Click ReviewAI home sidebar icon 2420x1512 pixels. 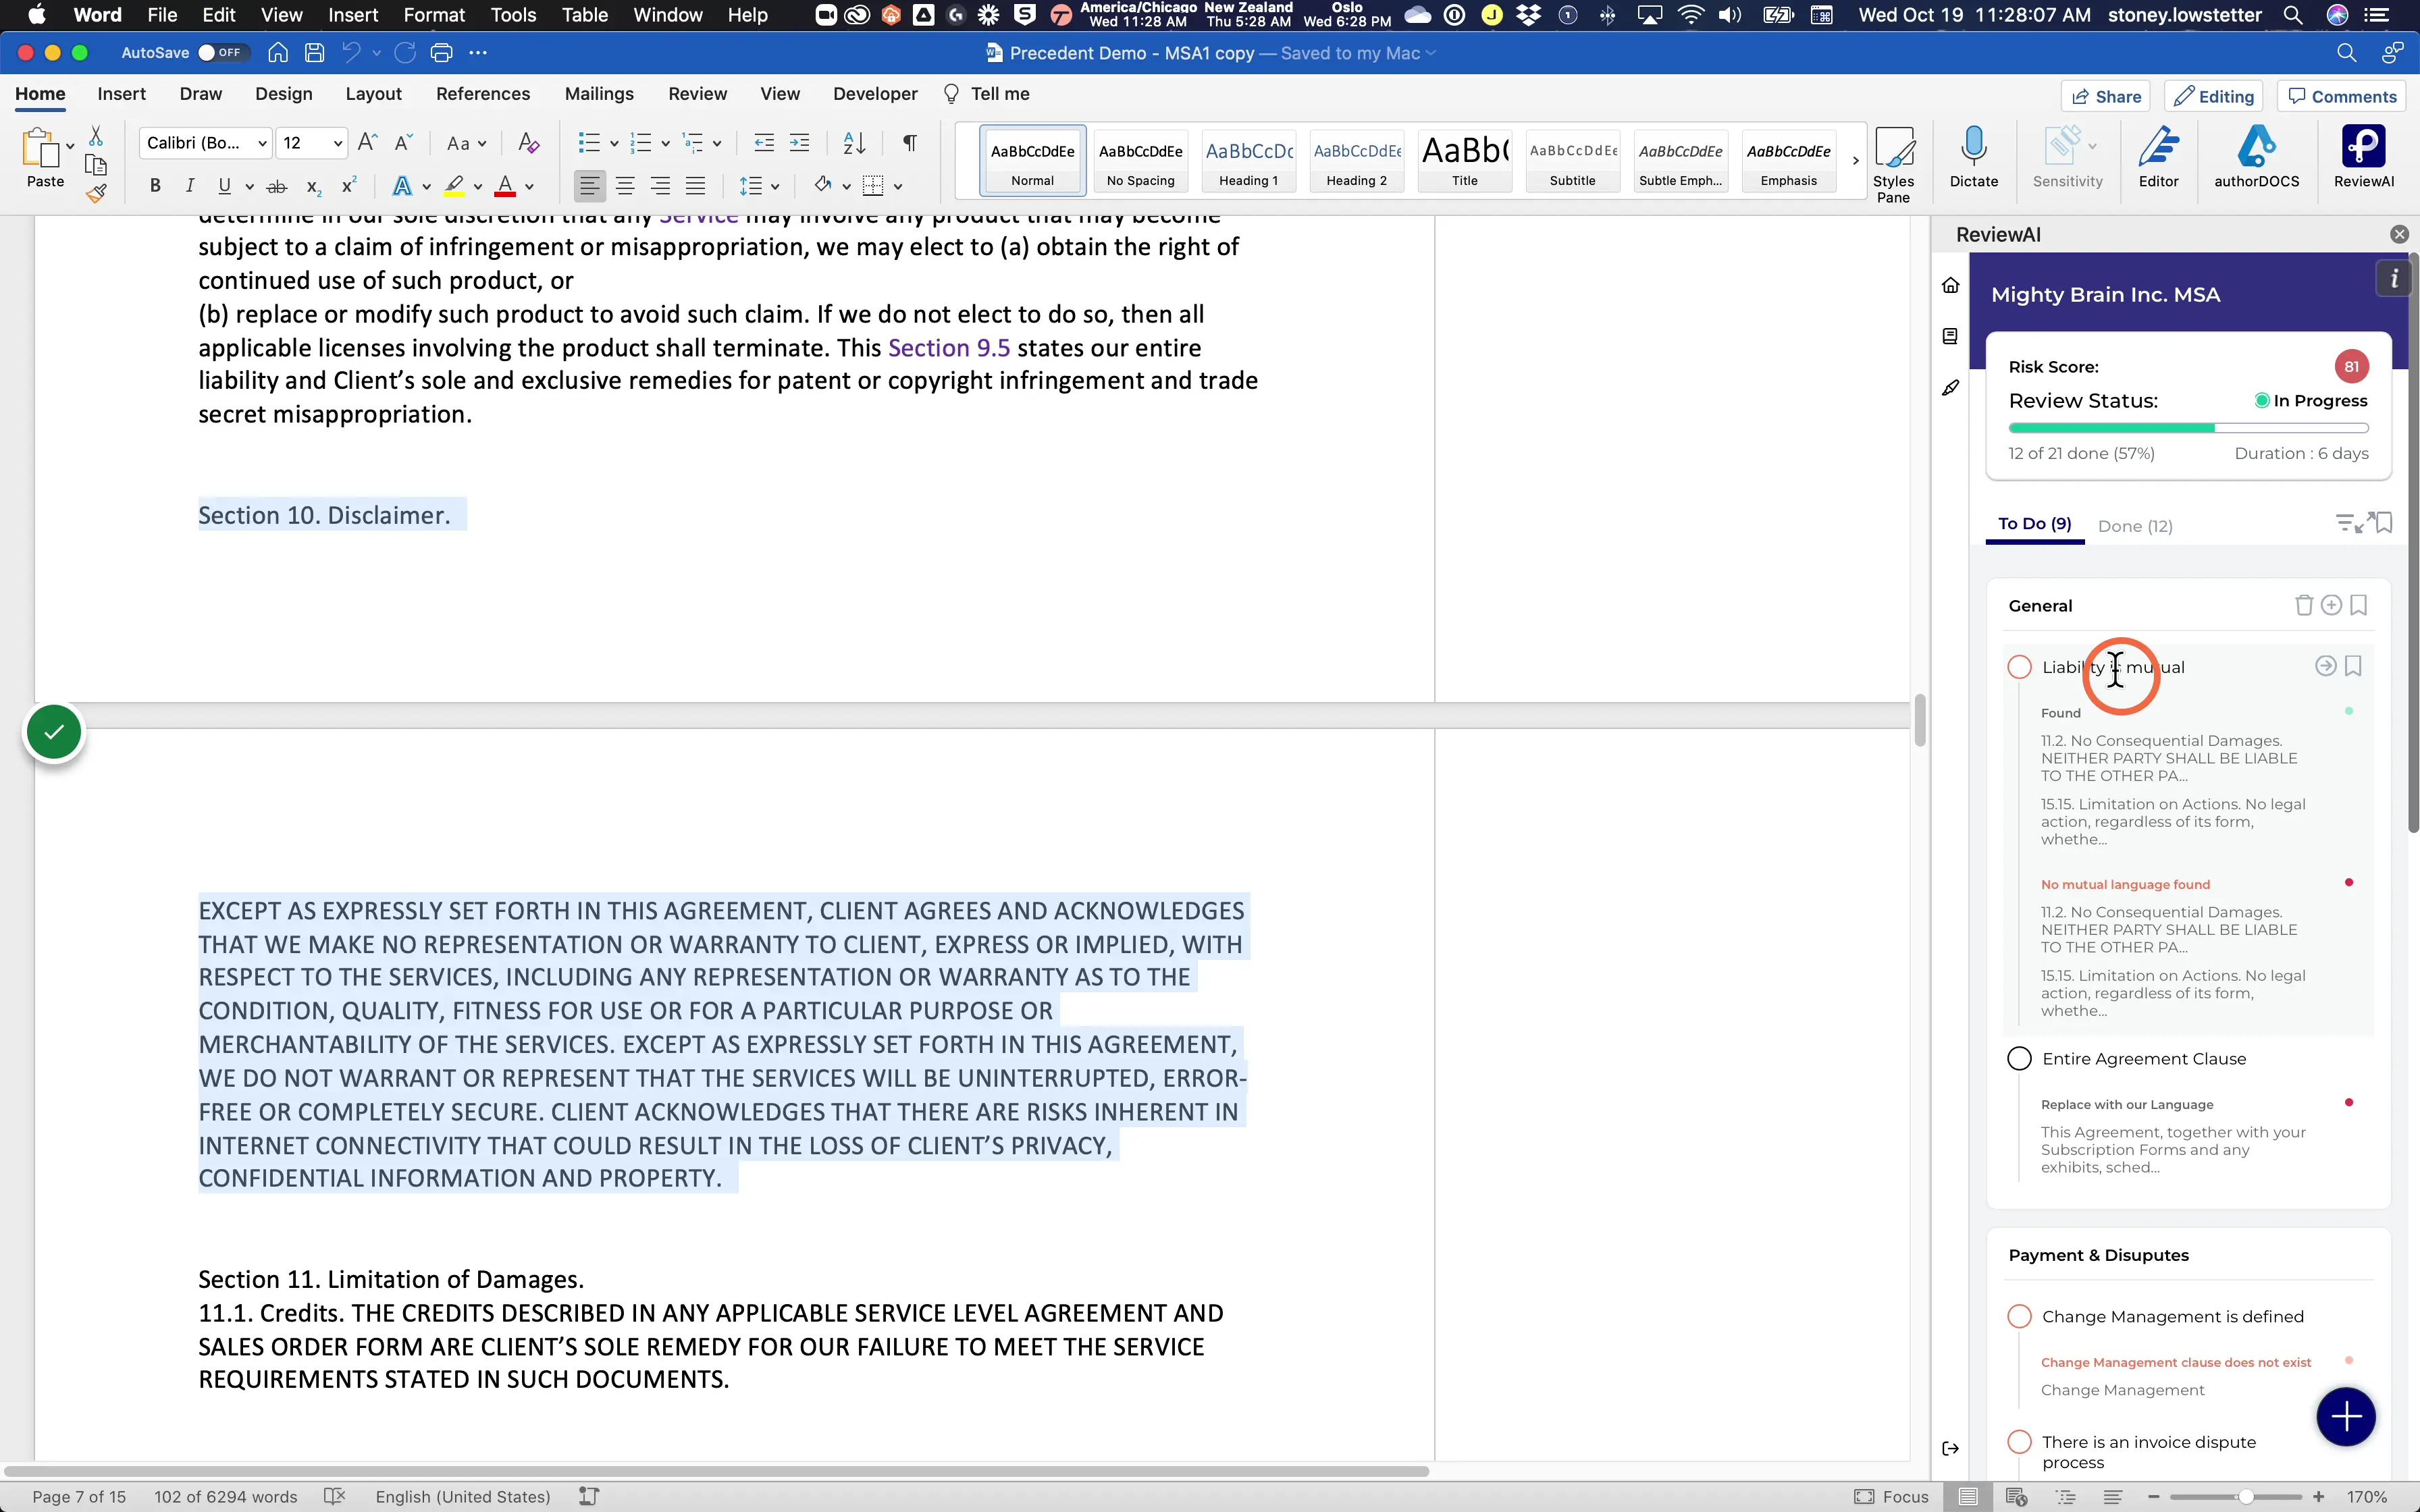pos(1950,286)
